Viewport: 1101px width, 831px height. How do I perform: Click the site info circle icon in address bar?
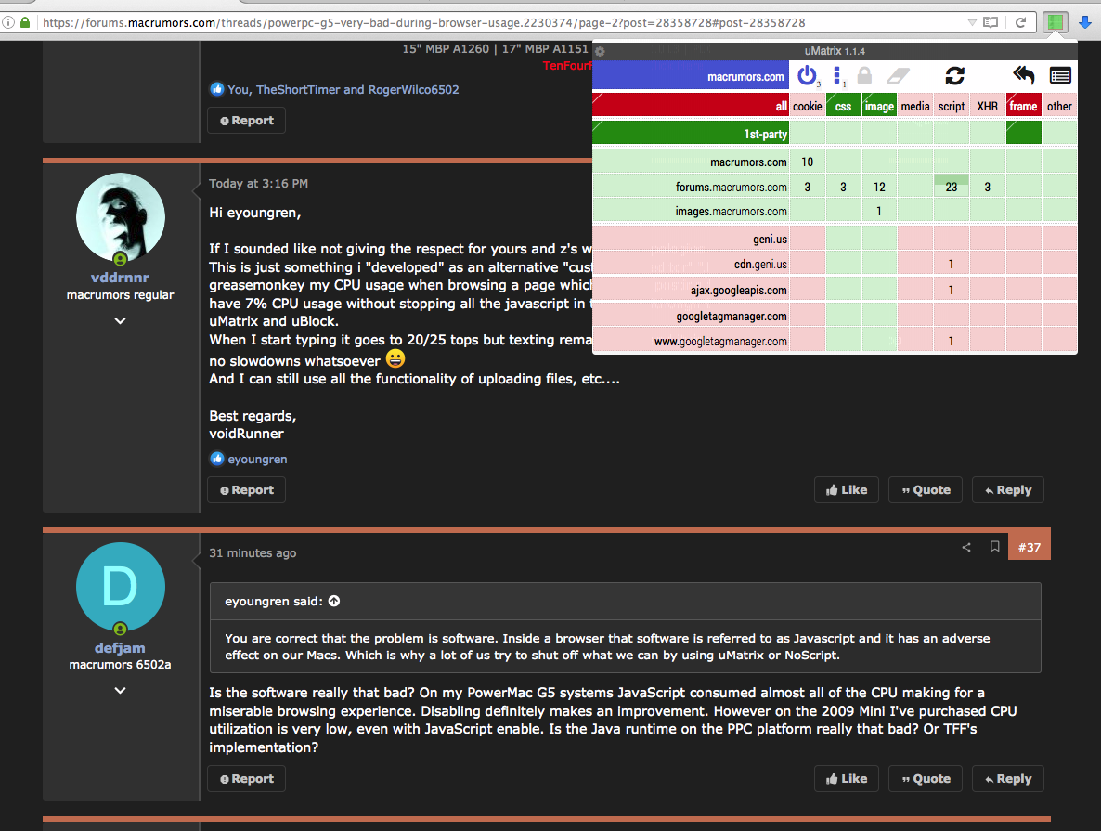7,22
